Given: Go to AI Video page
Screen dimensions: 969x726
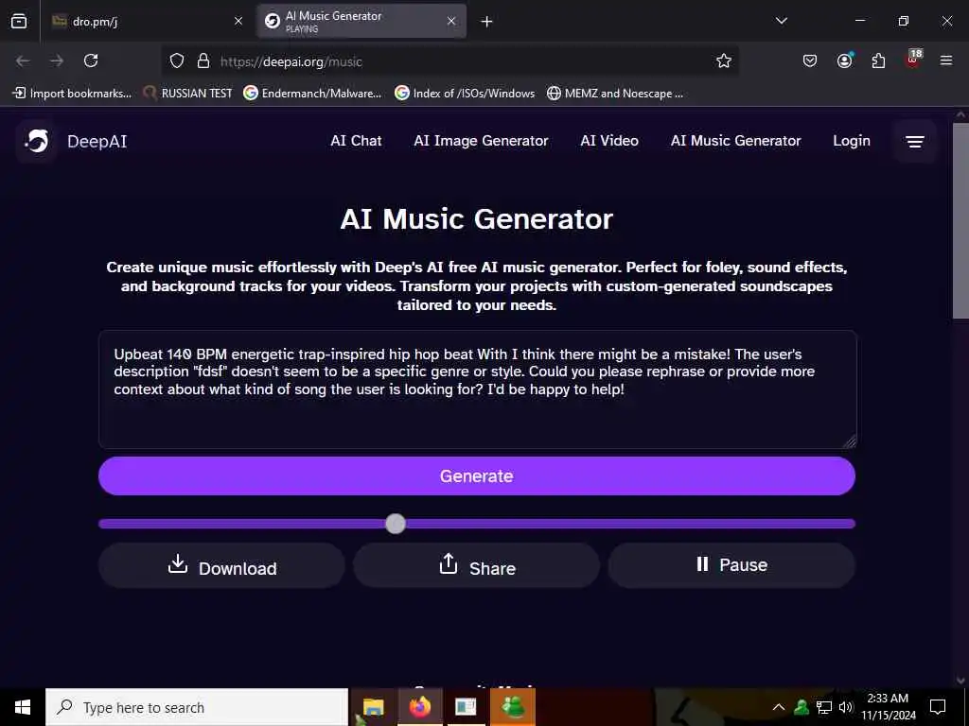Looking at the screenshot, I should coord(609,141).
